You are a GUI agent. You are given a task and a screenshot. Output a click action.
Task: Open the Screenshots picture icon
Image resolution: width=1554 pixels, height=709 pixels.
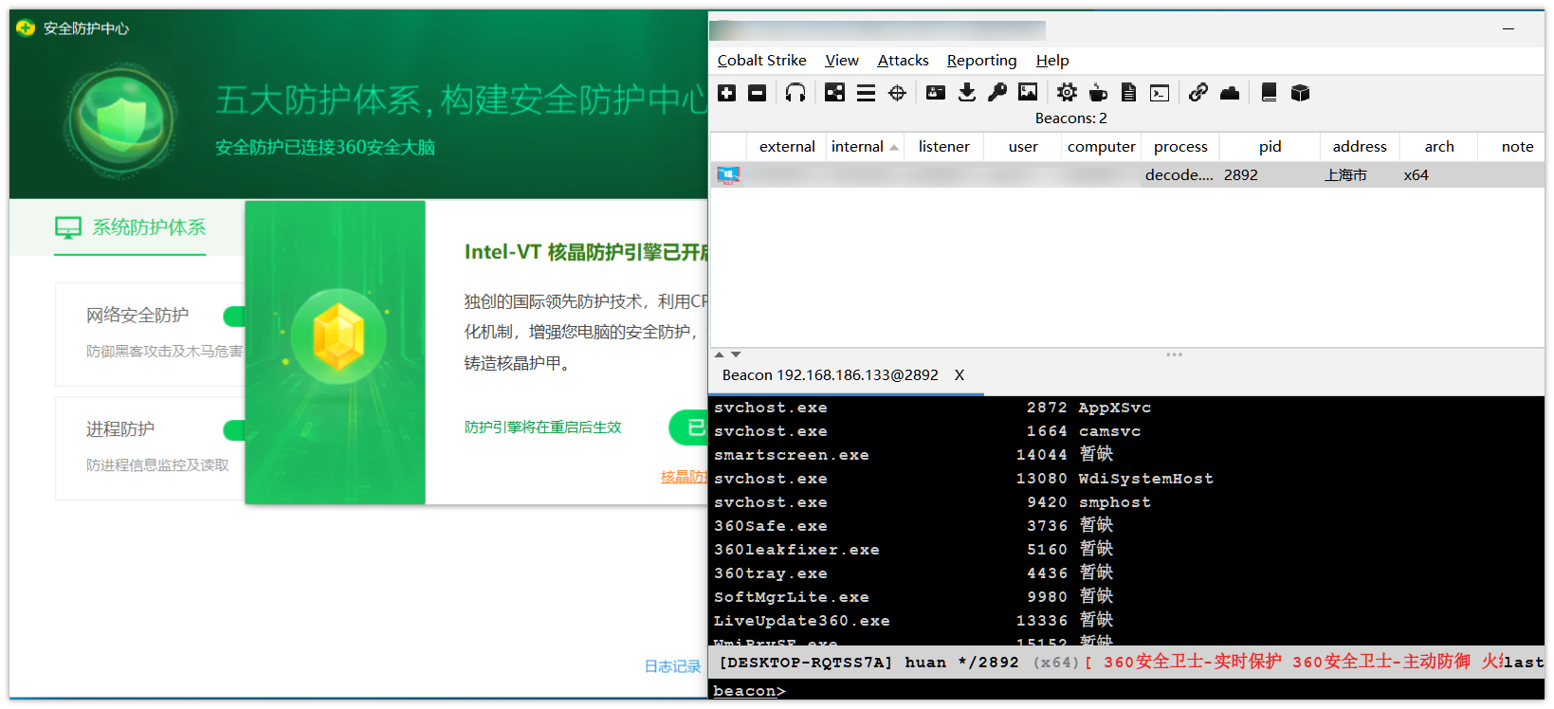[x=1028, y=93]
